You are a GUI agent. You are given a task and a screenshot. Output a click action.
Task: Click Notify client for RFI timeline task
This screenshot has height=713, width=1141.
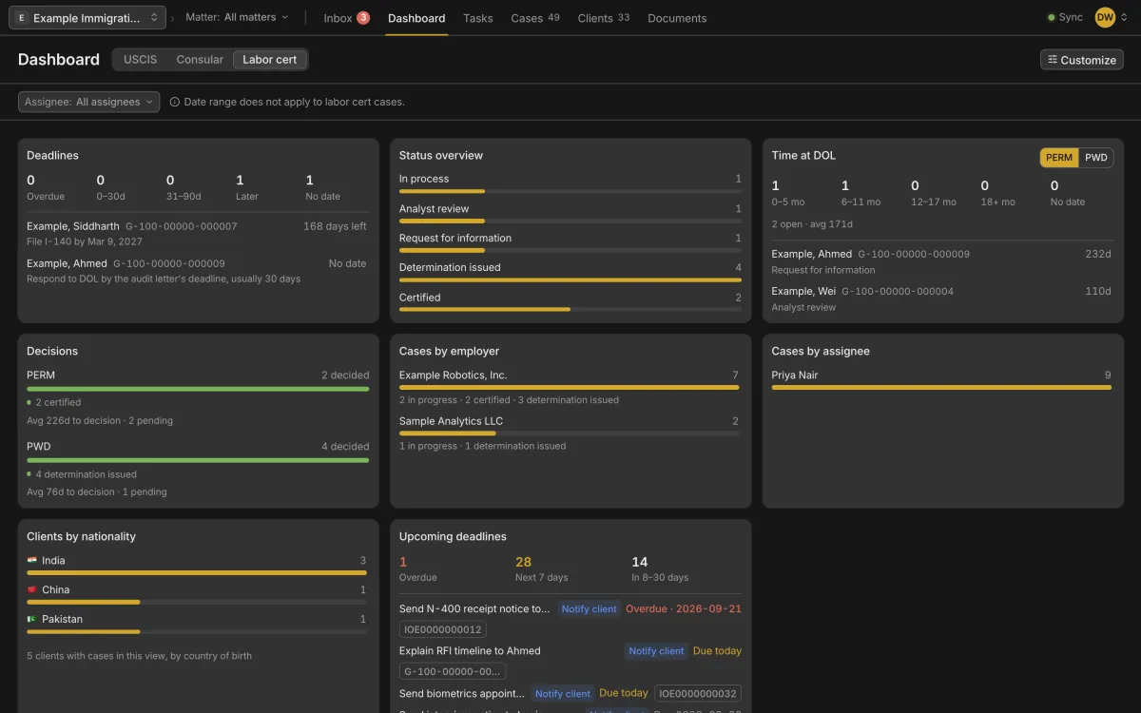click(656, 651)
